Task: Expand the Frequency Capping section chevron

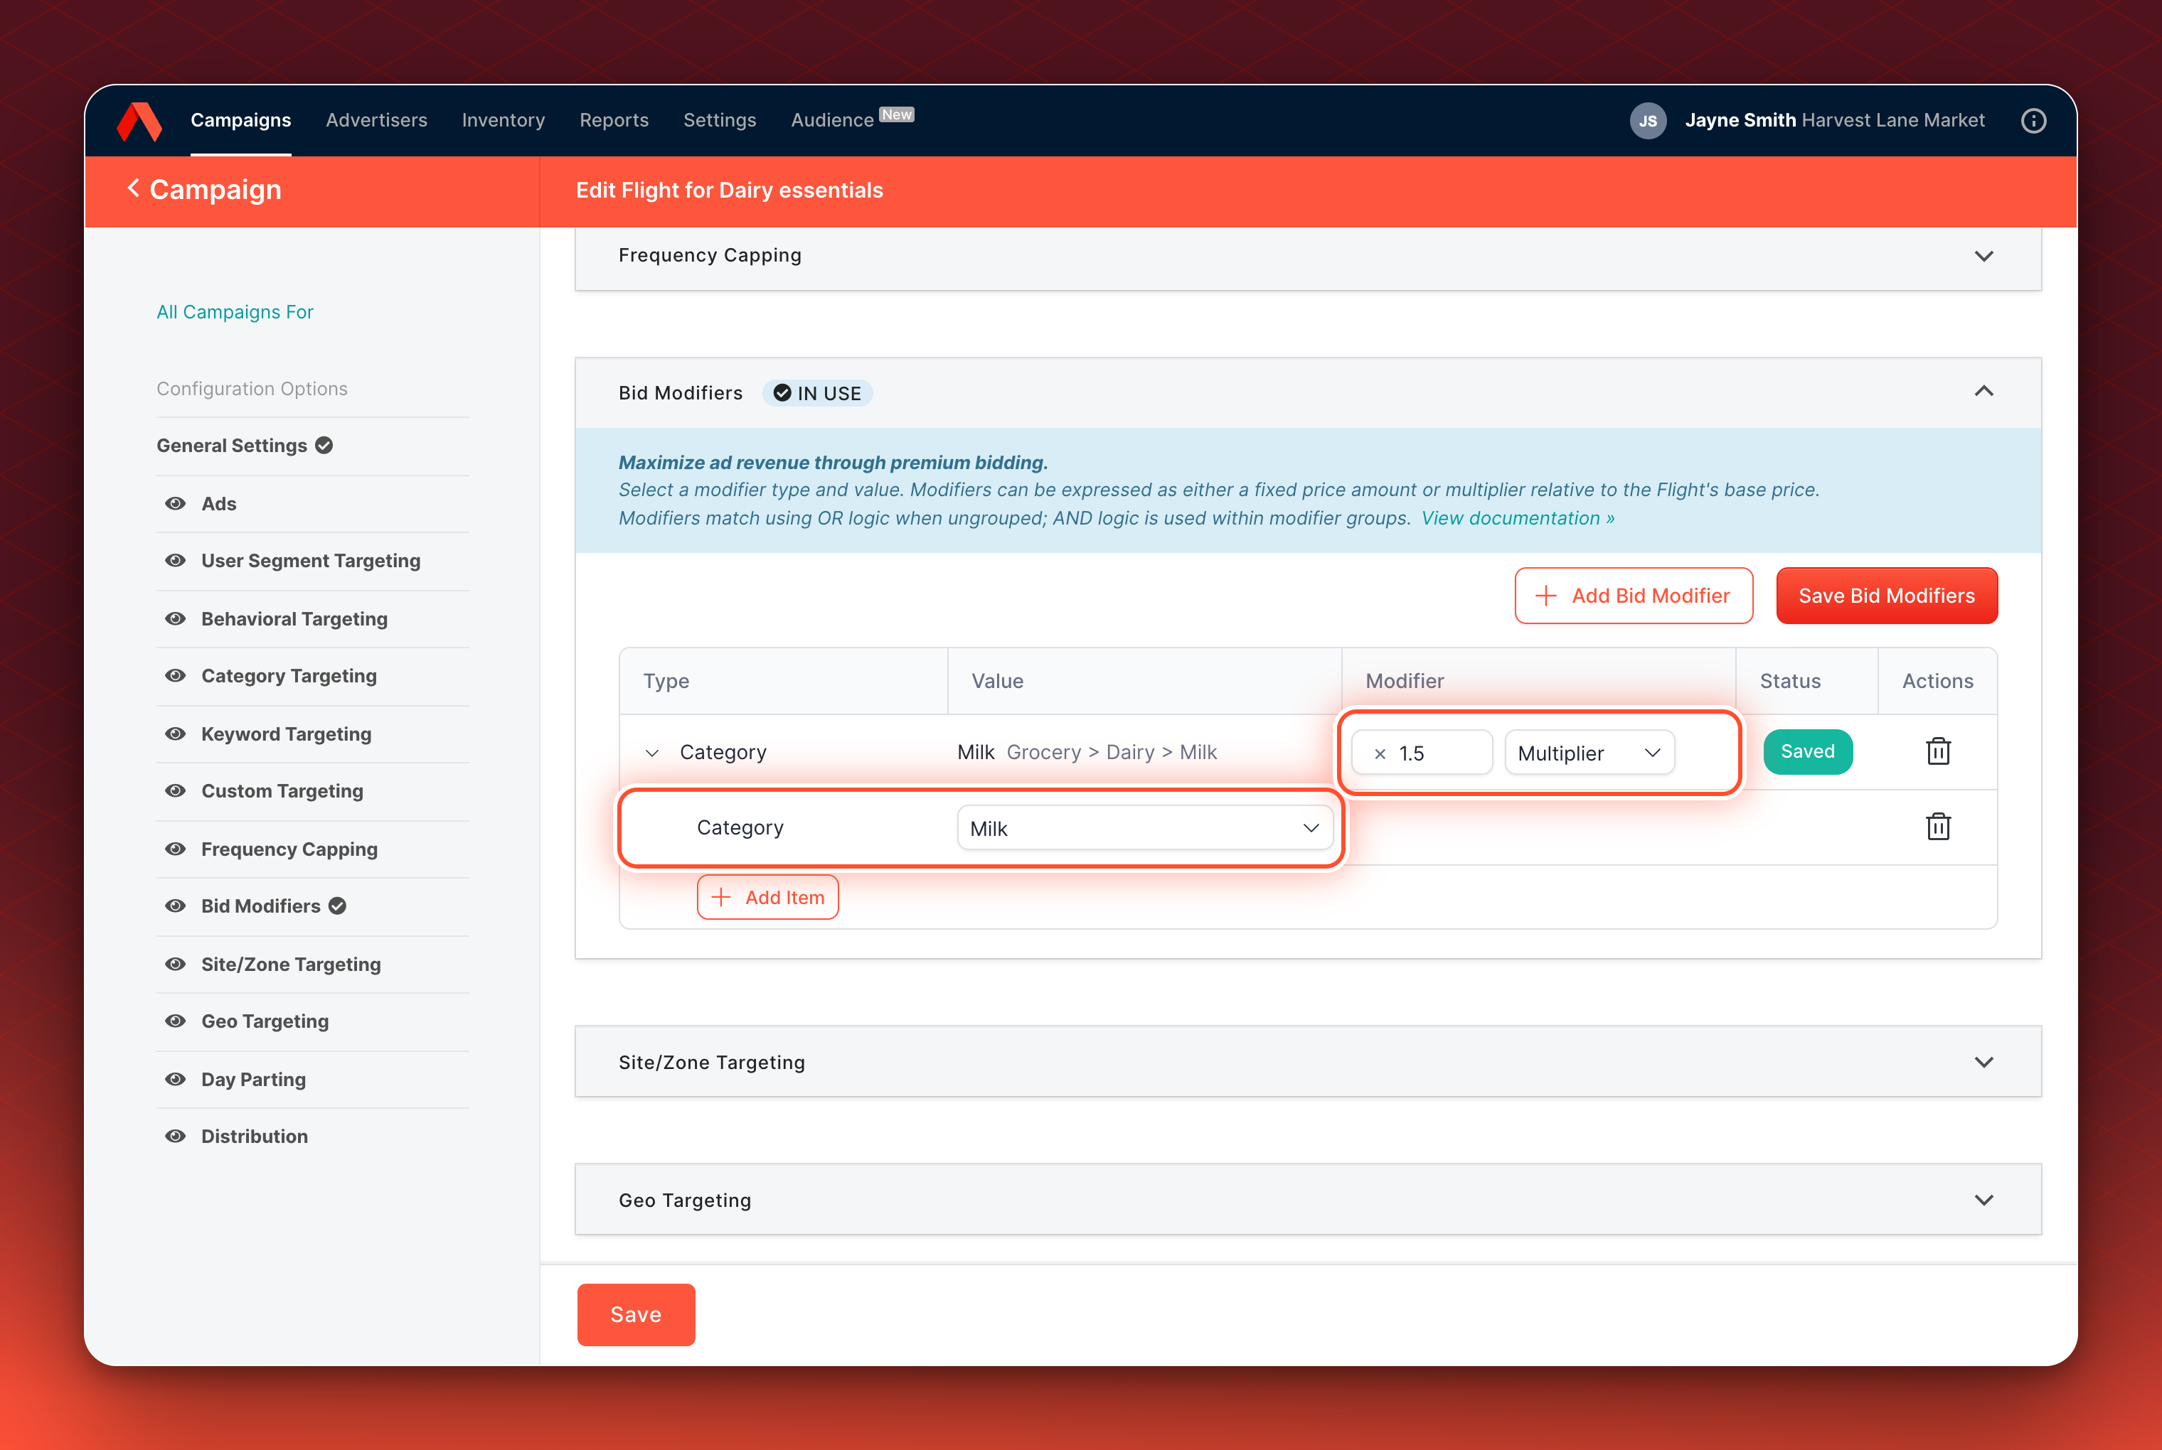Action: pyautogui.click(x=1983, y=256)
